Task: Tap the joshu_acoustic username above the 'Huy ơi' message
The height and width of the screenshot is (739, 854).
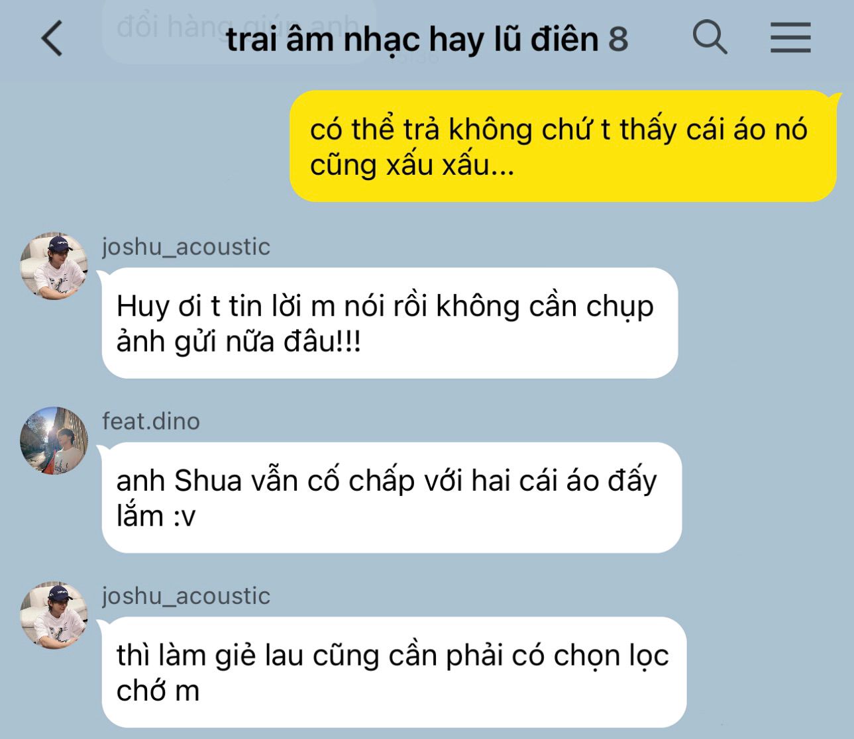Action: coord(186,247)
